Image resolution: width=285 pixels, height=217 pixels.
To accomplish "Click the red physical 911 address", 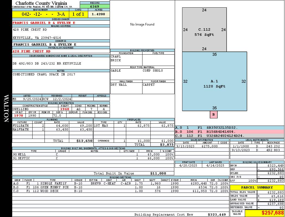I will [x=31, y=51].
